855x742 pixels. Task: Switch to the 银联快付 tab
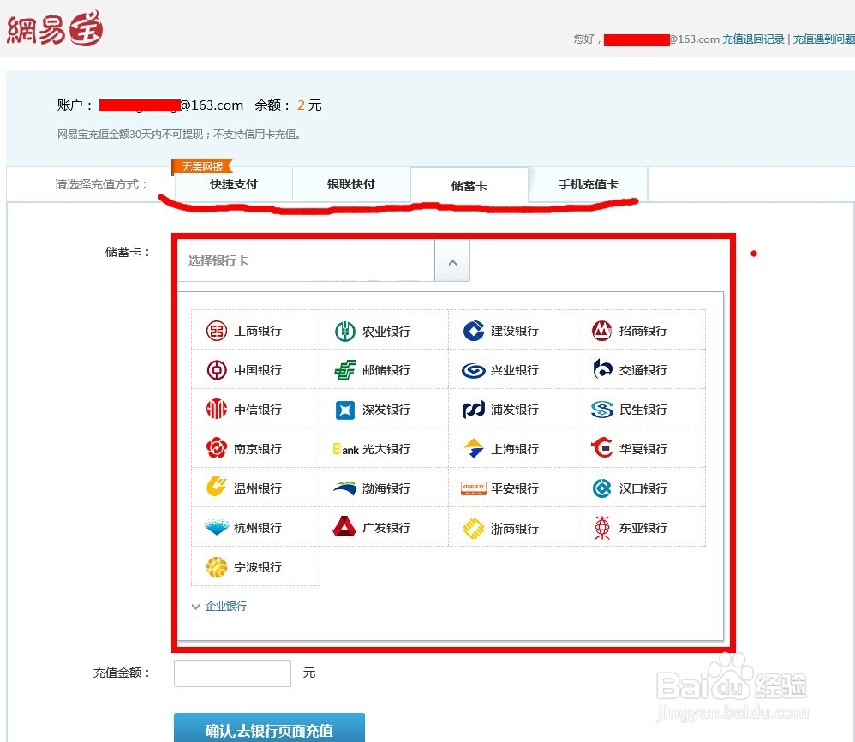click(351, 185)
